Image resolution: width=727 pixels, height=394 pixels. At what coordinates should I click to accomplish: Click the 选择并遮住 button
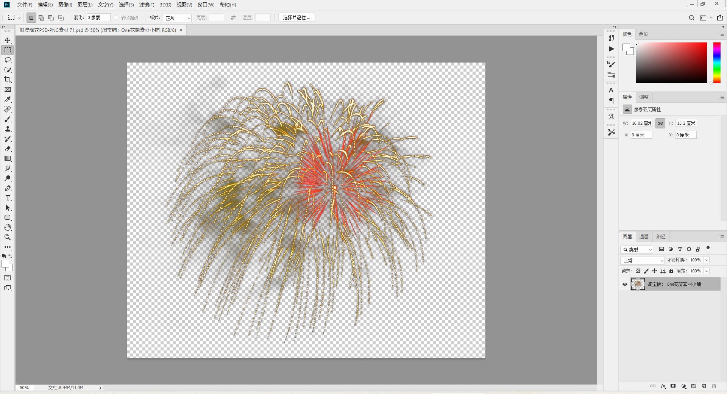(x=296, y=17)
